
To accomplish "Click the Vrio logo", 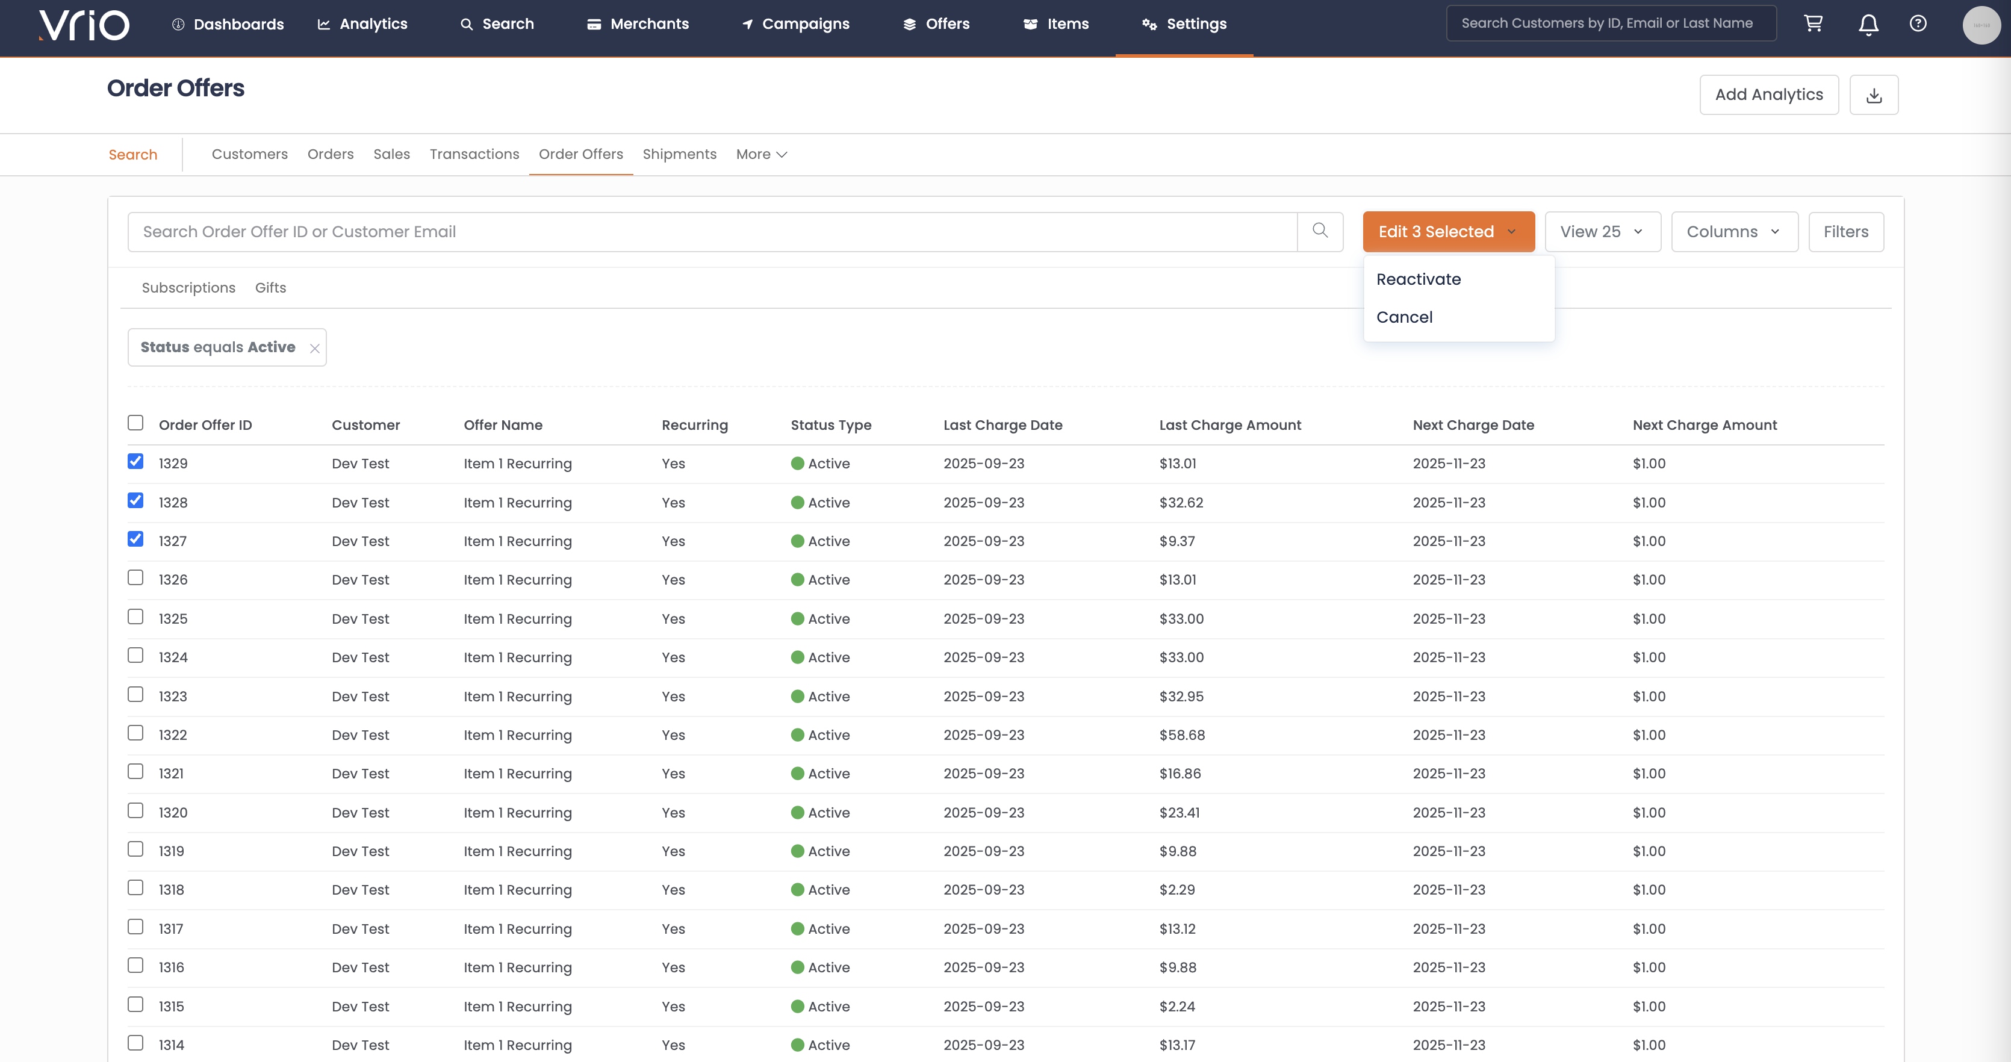I will pyautogui.click(x=84, y=25).
